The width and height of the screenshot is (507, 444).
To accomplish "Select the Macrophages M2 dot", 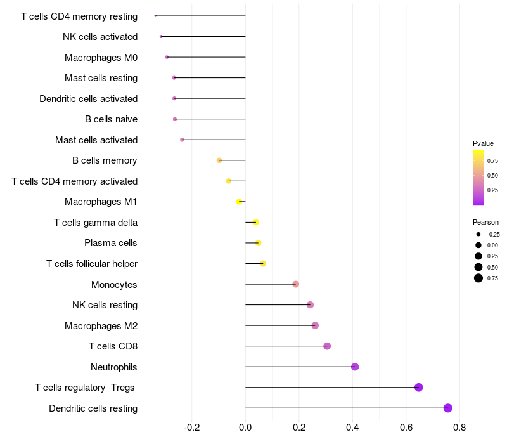I will [x=315, y=325].
